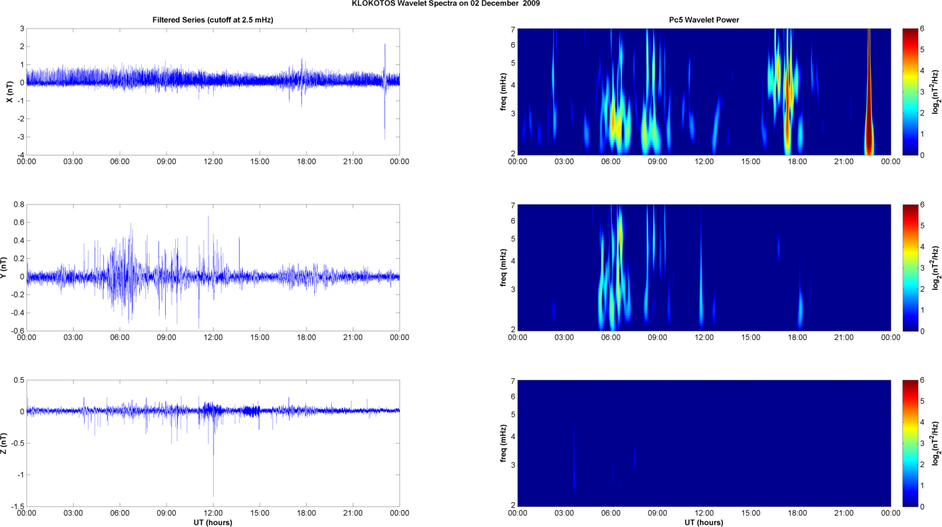Click the '09:00' tick under the middle wavelet spectrum
The width and height of the screenshot is (942, 527).
pyautogui.click(x=657, y=338)
